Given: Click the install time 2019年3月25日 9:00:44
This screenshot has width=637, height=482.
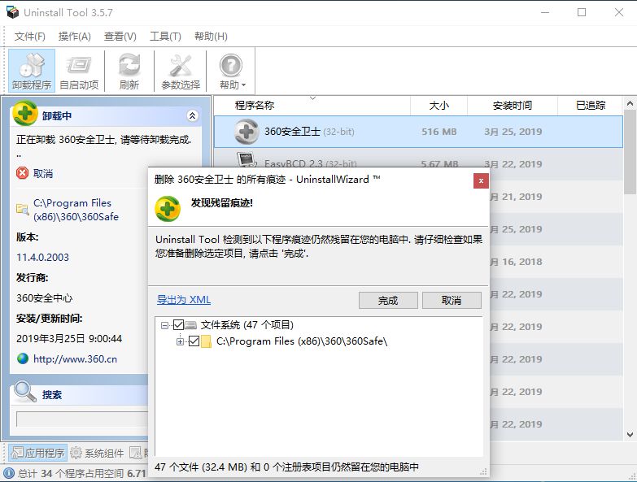Looking at the screenshot, I should click(x=69, y=338).
